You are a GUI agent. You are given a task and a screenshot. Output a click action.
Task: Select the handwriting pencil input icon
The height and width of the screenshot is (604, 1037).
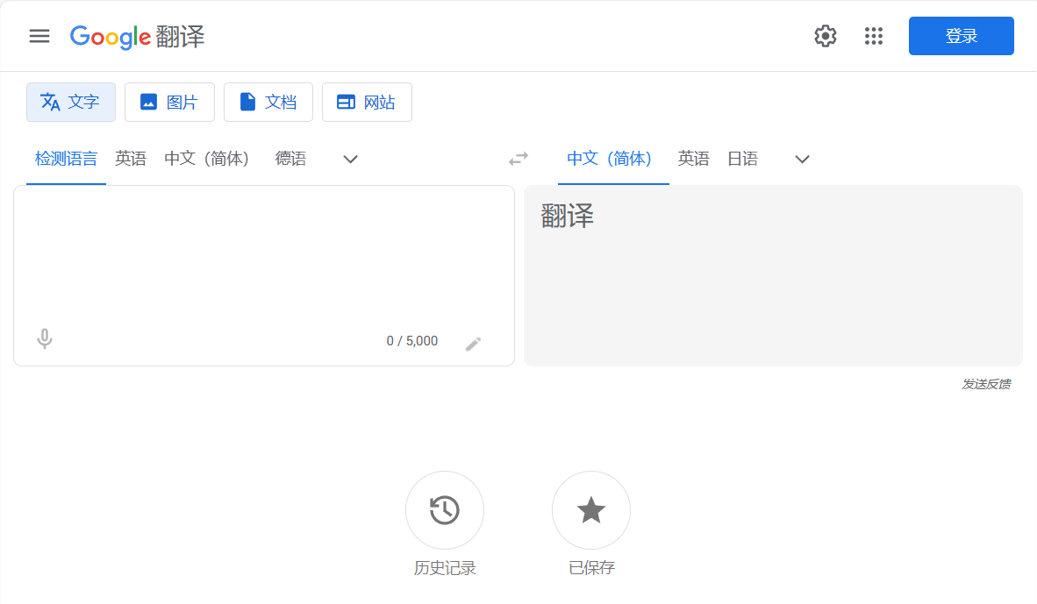[473, 343]
